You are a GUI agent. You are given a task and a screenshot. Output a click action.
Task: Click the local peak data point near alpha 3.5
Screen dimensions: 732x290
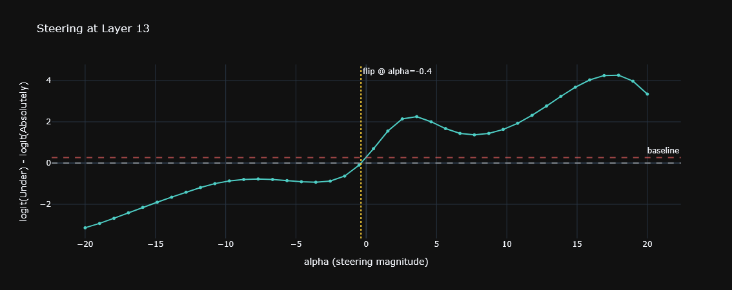(416, 117)
